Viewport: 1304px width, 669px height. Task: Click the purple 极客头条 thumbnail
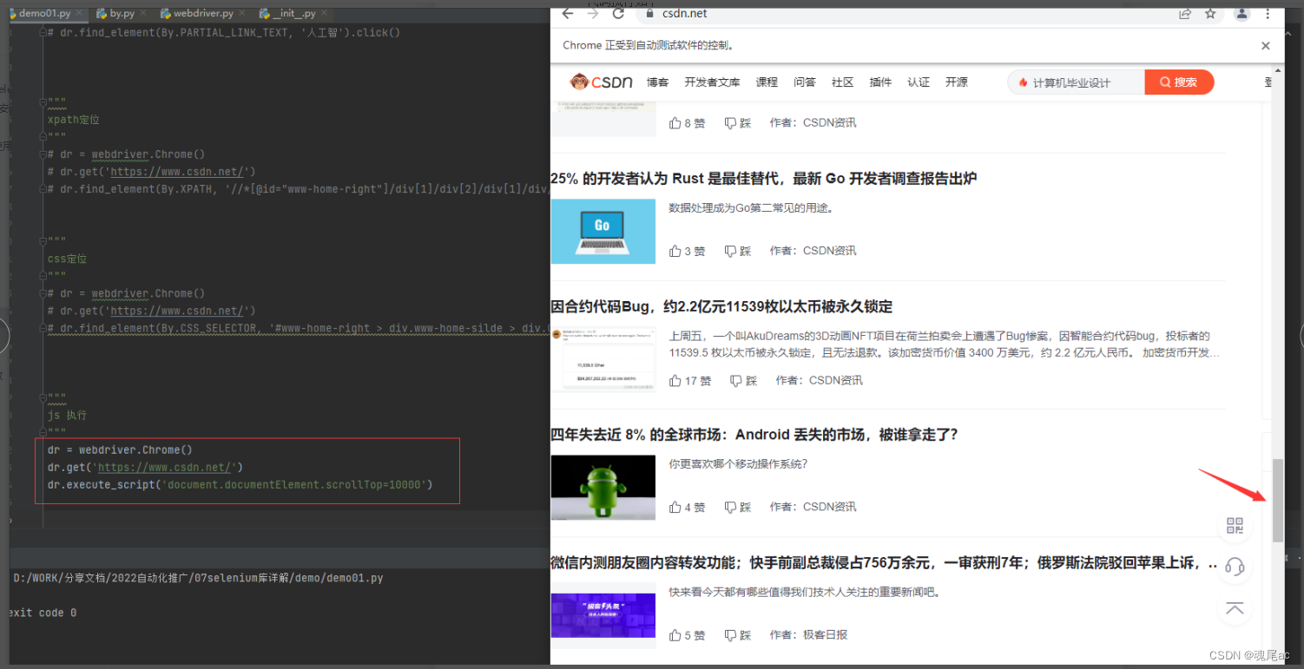(x=603, y=615)
